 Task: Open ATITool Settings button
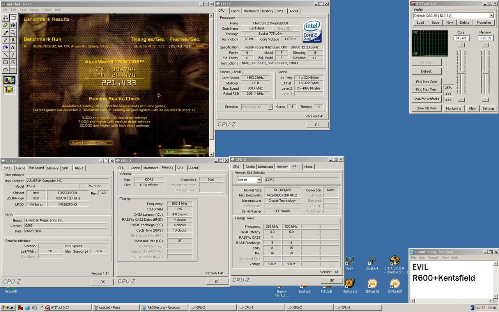pyautogui.click(x=488, y=108)
